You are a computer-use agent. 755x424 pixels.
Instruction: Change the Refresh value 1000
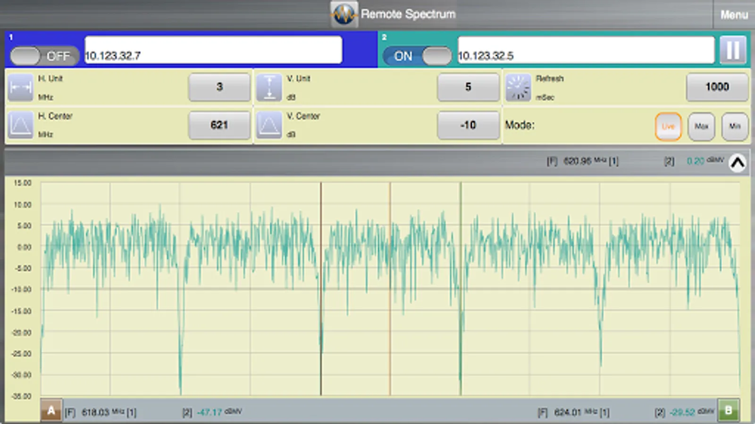click(x=717, y=87)
